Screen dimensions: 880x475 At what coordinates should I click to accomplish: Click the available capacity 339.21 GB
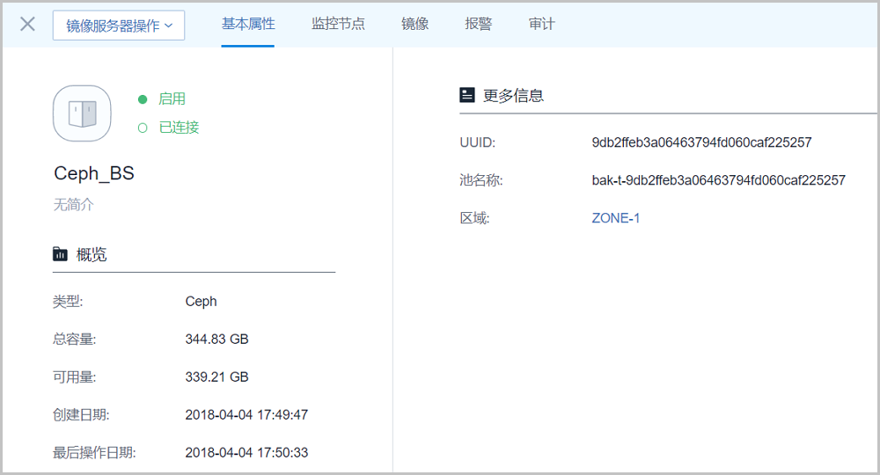pos(216,376)
